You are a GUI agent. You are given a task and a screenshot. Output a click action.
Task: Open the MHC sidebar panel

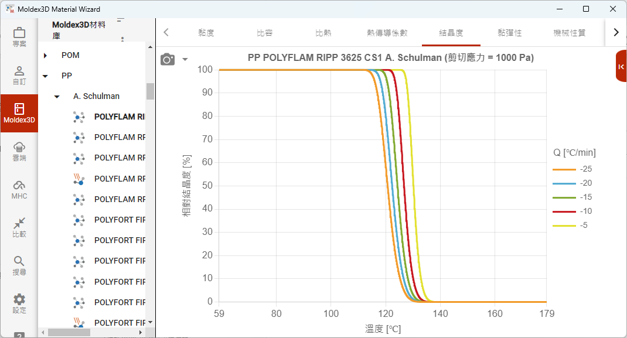click(19, 189)
